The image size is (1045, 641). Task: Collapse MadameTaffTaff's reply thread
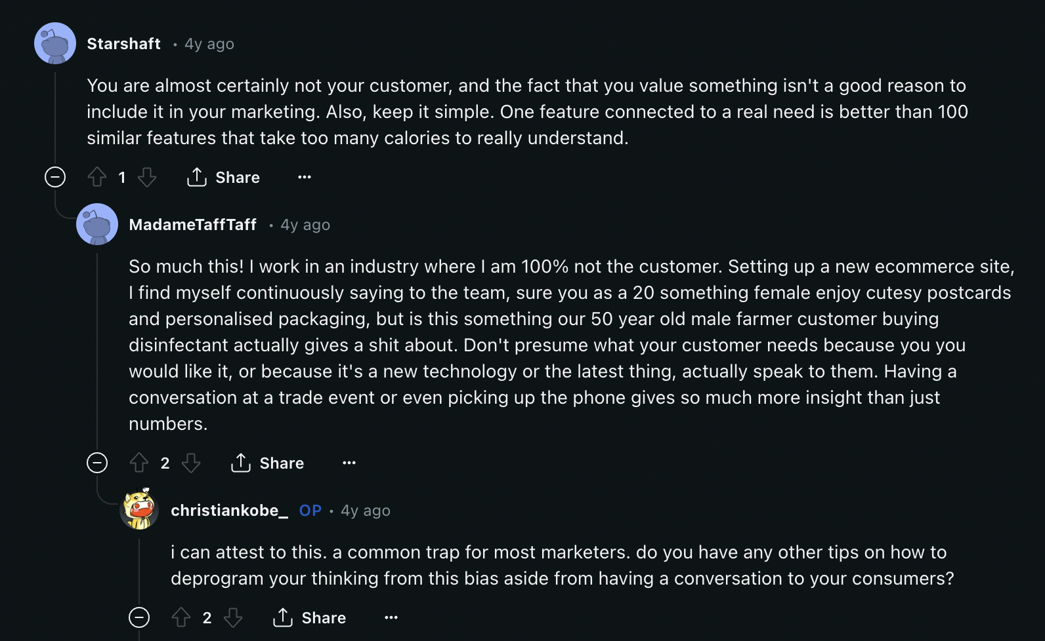(x=96, y=463)
